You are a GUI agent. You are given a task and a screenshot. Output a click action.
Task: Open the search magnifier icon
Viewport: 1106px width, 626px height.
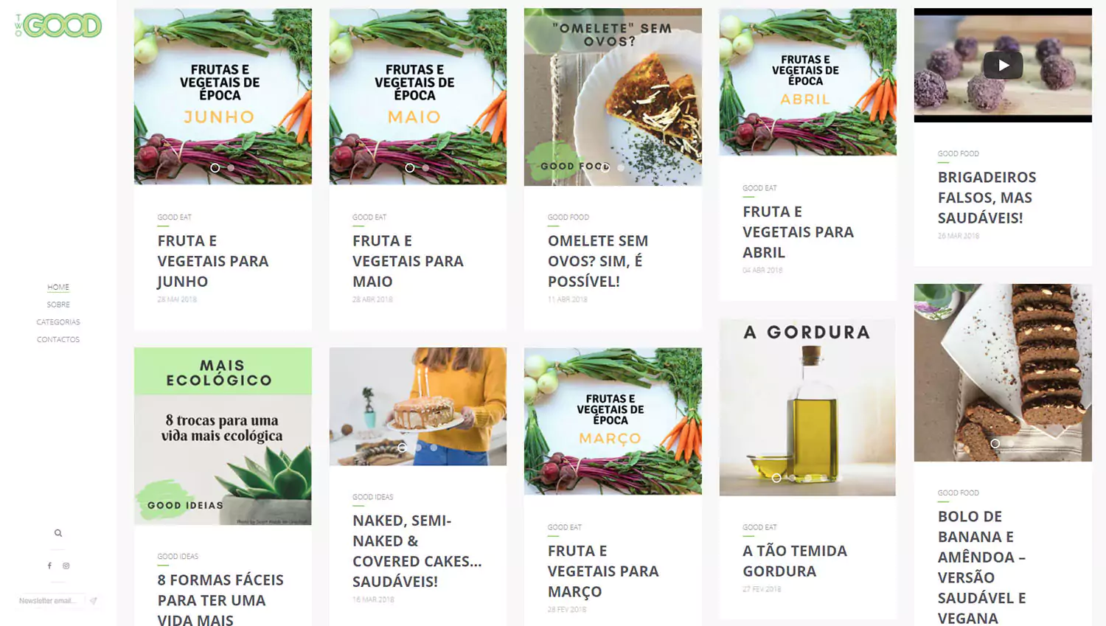coord(58,533)
